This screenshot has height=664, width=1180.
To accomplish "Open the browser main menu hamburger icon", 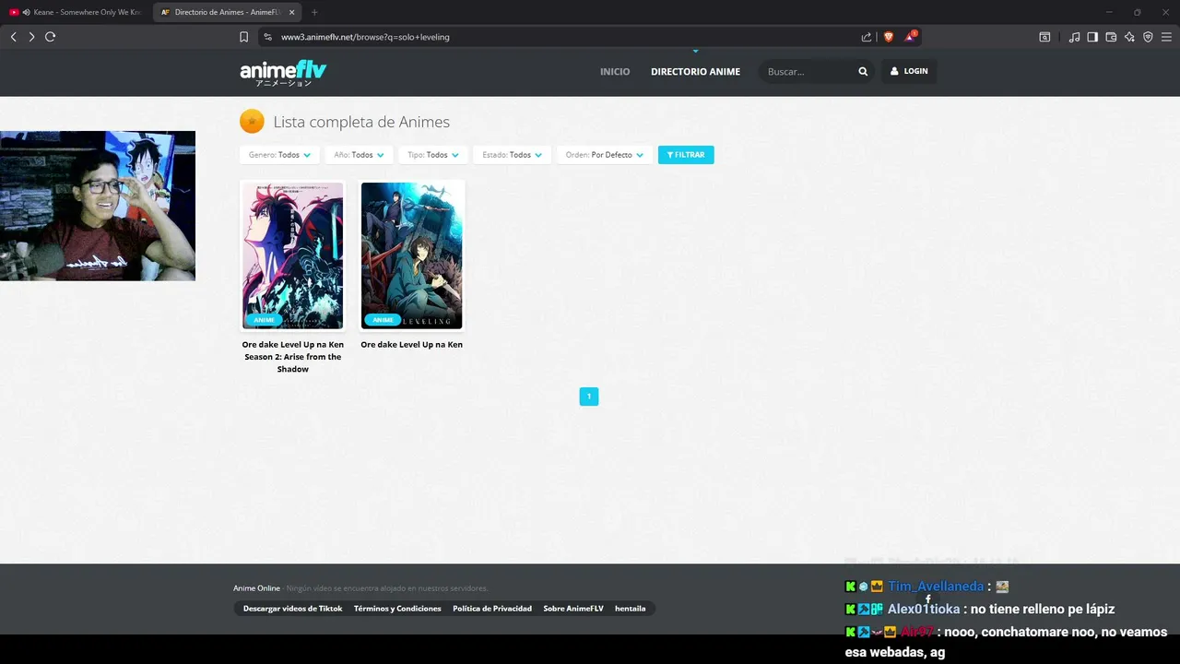I will tap(1166, 37).
